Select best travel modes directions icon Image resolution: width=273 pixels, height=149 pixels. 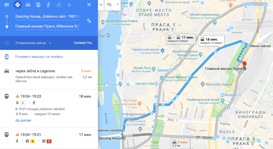(18, 5)
